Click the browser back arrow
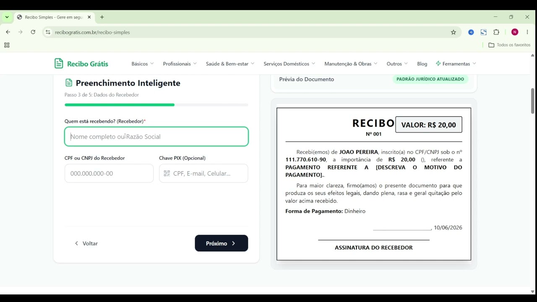This screenshot has width=537, height=302. (8, 32)
